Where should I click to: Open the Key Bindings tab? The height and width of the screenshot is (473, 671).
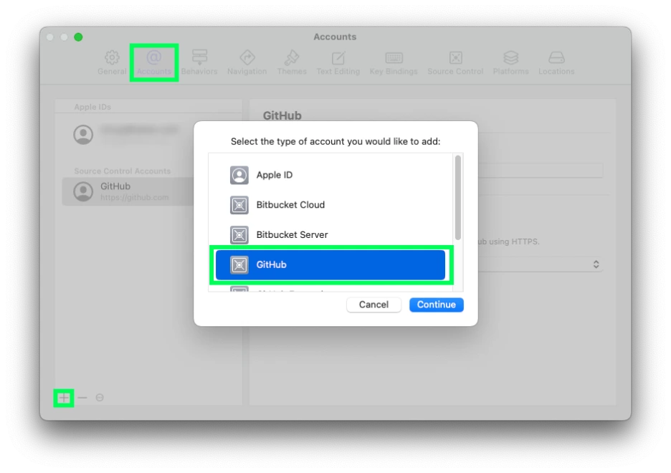tap(394, 62)
